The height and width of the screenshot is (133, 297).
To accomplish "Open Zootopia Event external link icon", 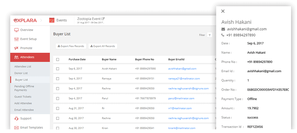I will tap(103, 19).
